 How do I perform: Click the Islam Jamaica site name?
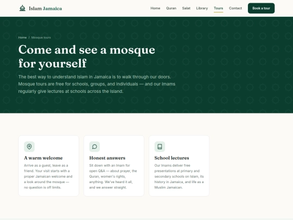click(x=45, y=8)
